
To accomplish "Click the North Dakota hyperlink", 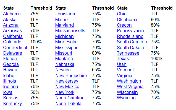I will 68,104.
